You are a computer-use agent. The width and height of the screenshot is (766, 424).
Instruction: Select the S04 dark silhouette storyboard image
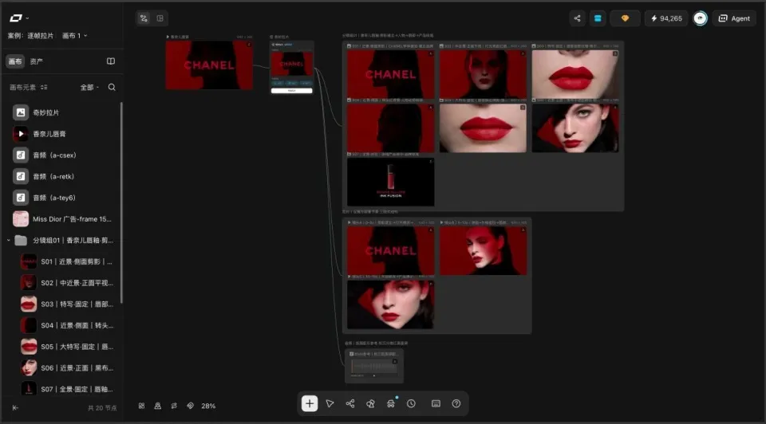click(391, 128)
